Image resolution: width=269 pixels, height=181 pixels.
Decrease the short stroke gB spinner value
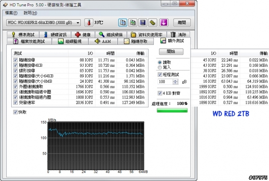pos(175,83)
